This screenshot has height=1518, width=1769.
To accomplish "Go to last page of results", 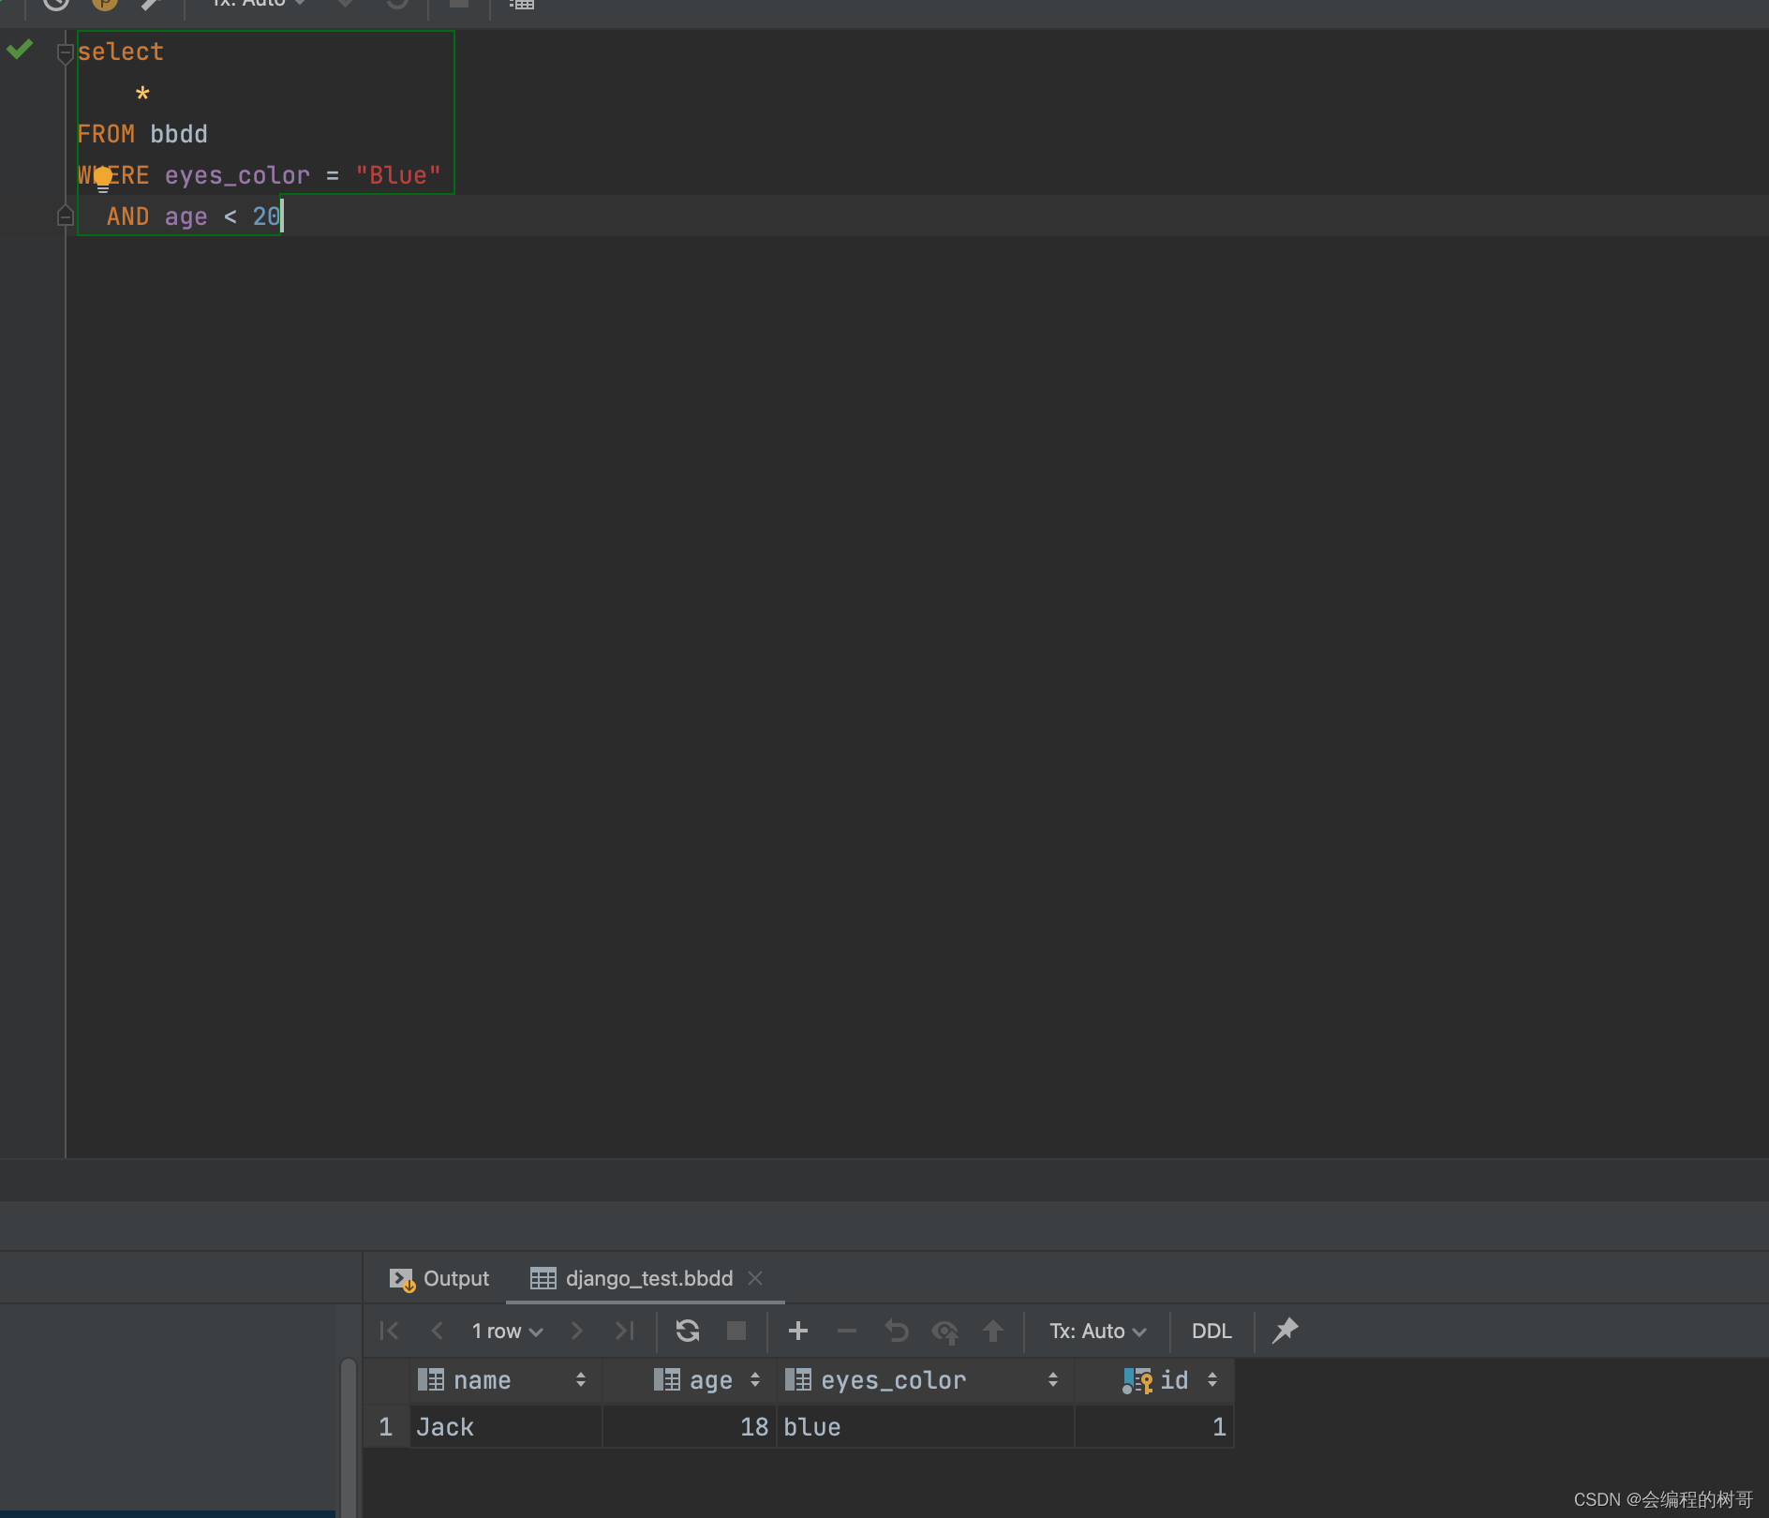I will (x=625, y=1331).
